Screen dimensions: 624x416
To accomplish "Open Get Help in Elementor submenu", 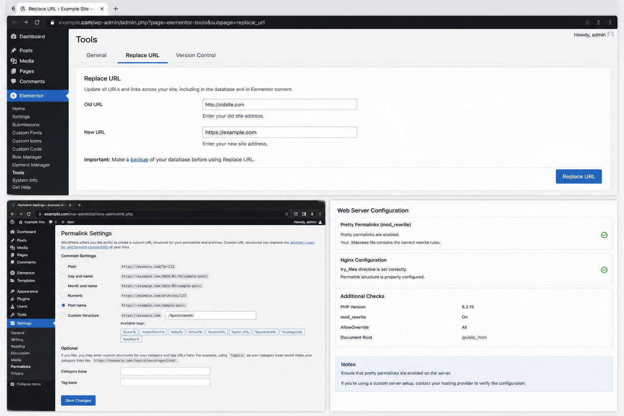I will coord(22,187).
